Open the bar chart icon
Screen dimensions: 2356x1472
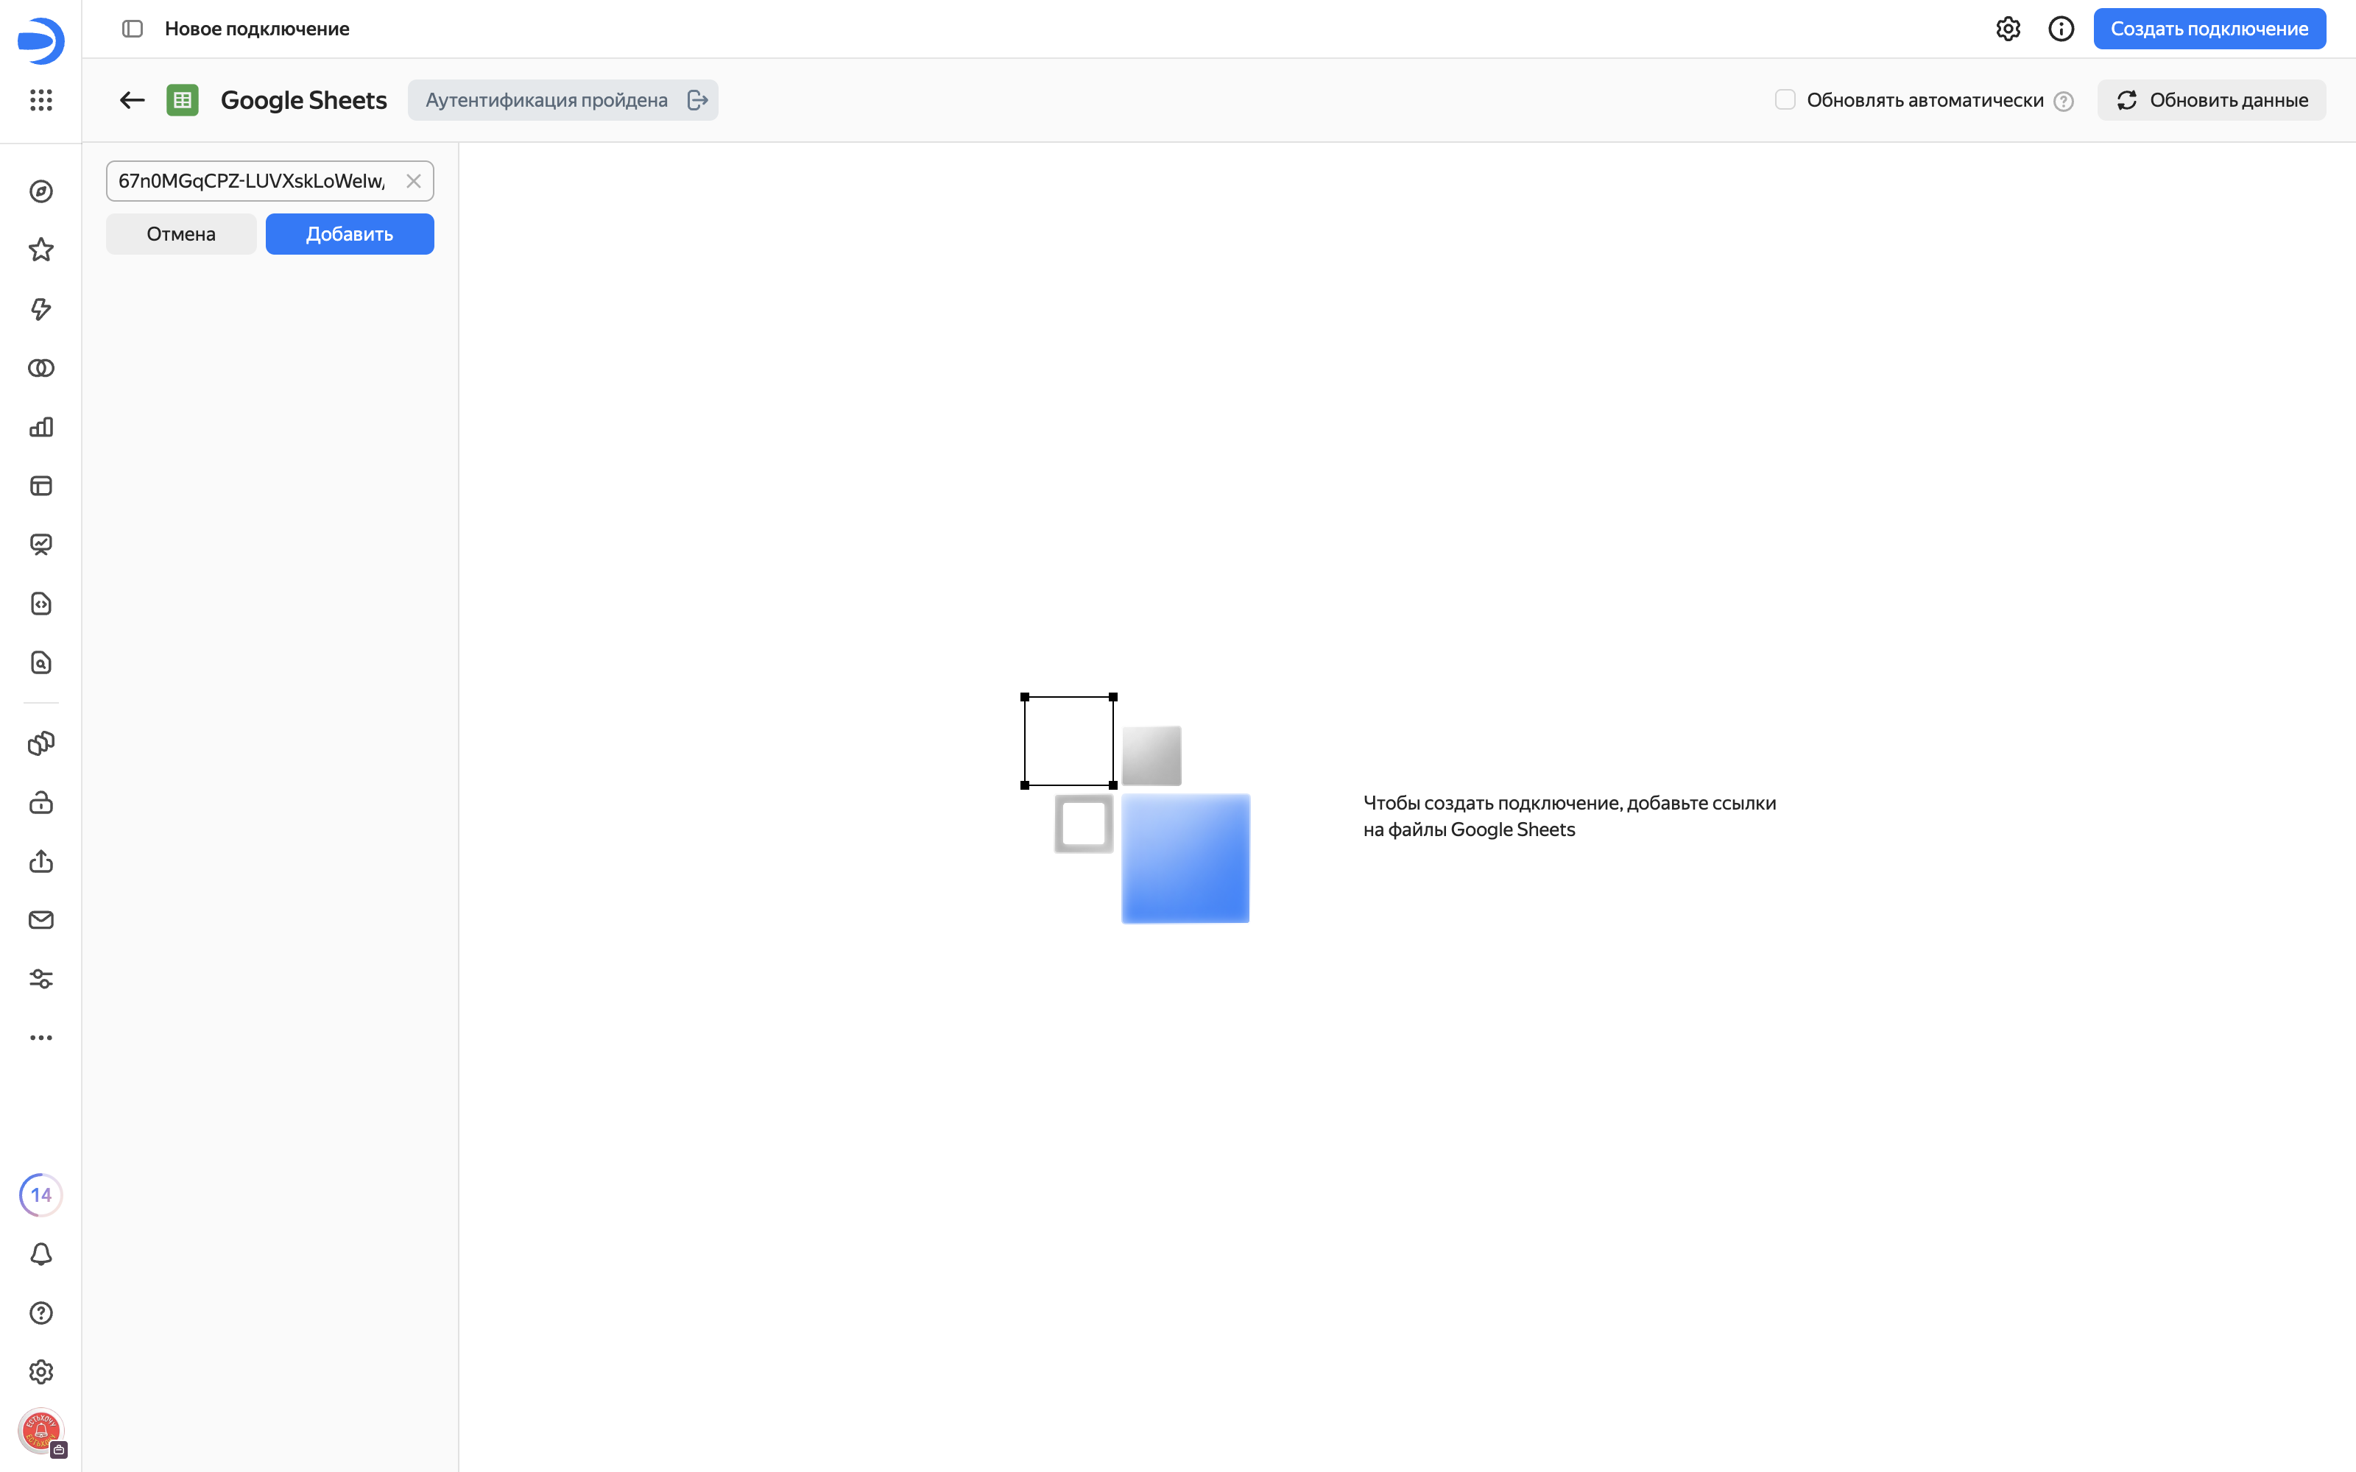point(41,428)
